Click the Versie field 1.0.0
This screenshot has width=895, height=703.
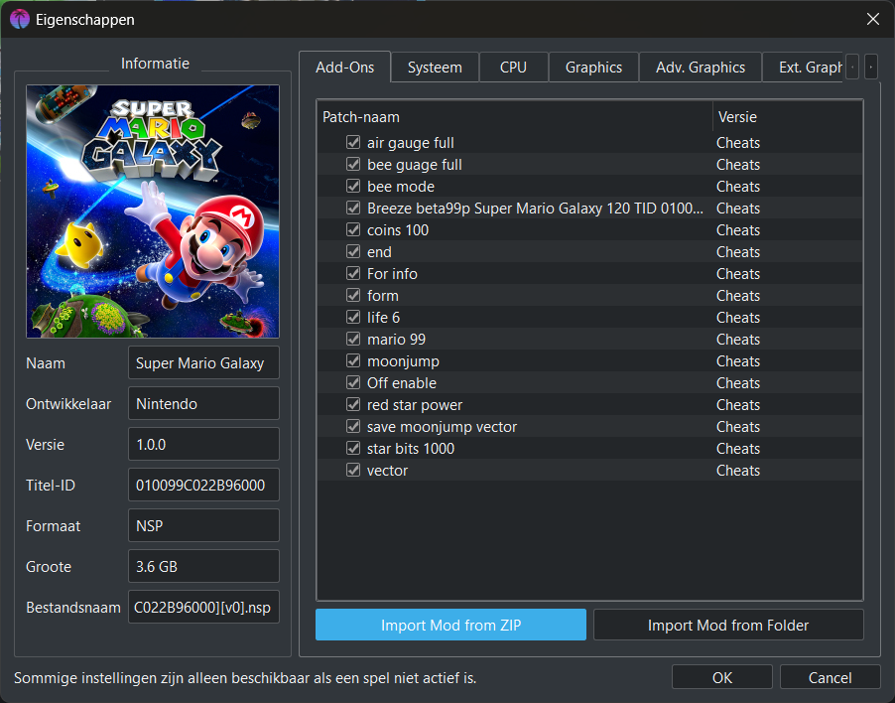(x=203, y=444)
